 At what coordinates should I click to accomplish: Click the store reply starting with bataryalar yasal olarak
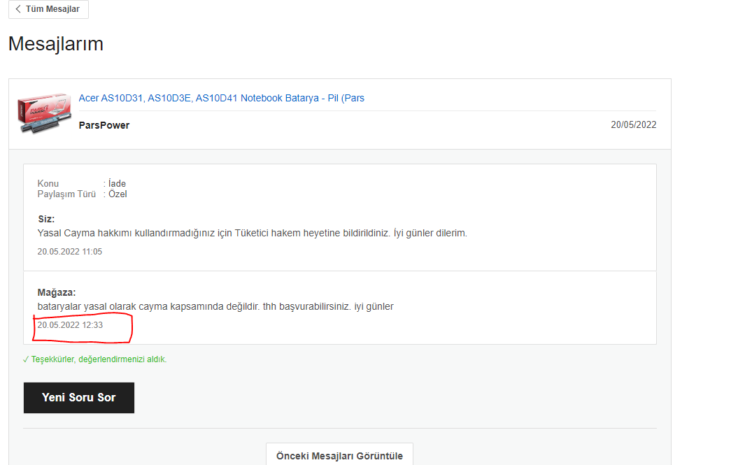[215, 306]
